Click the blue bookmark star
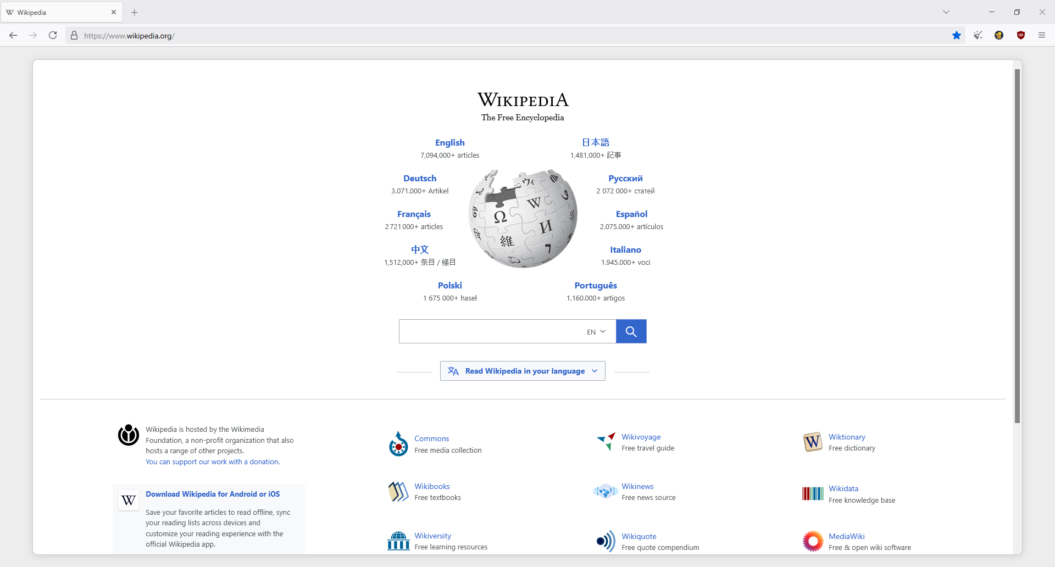The height and width of the screenshot is (567, 1055). pos(957,36)
